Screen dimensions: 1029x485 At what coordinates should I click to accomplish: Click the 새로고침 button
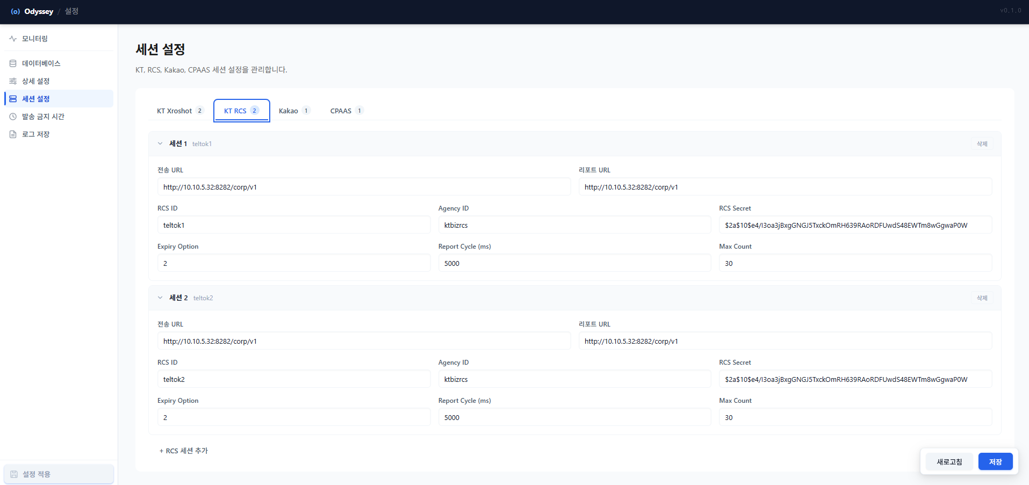(949, 462)
